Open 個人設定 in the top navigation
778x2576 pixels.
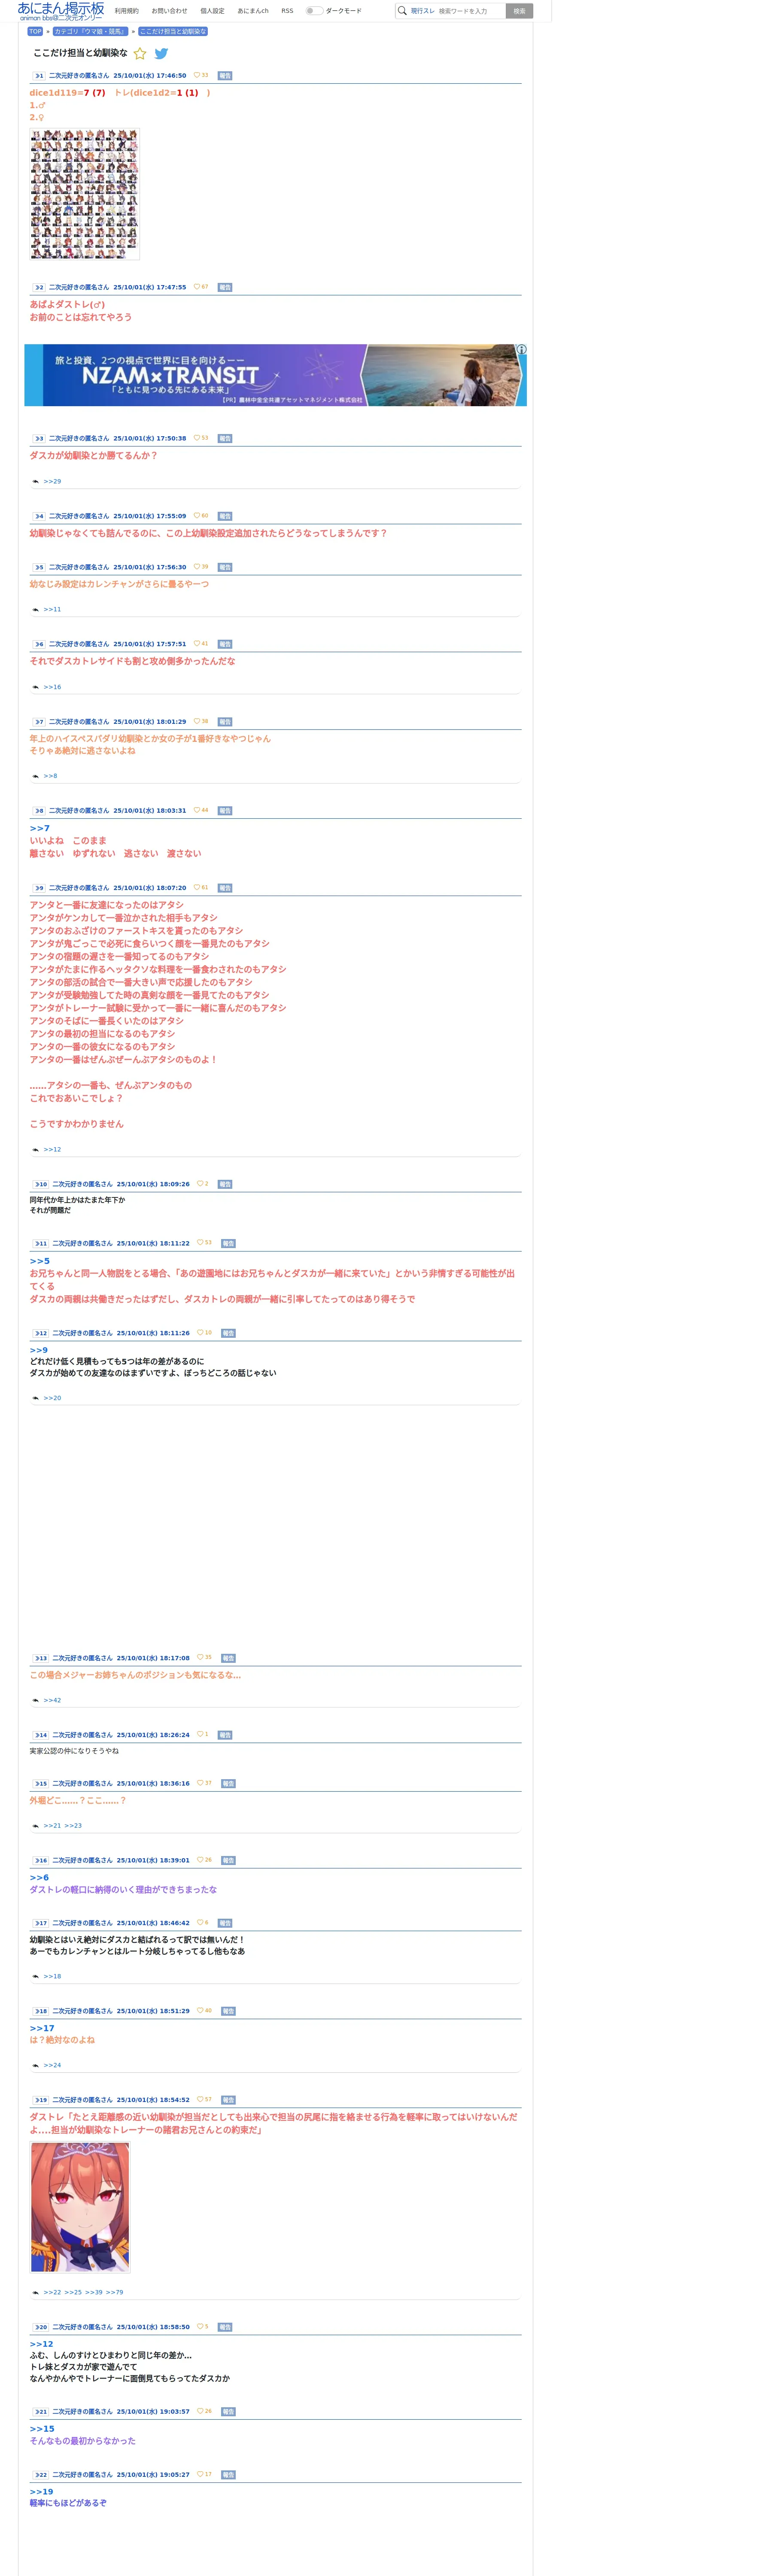click(x=213, y=11)
